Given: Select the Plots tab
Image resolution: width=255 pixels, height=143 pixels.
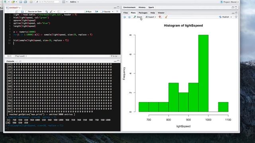Looking at the screenshot, I should (133, 13).
